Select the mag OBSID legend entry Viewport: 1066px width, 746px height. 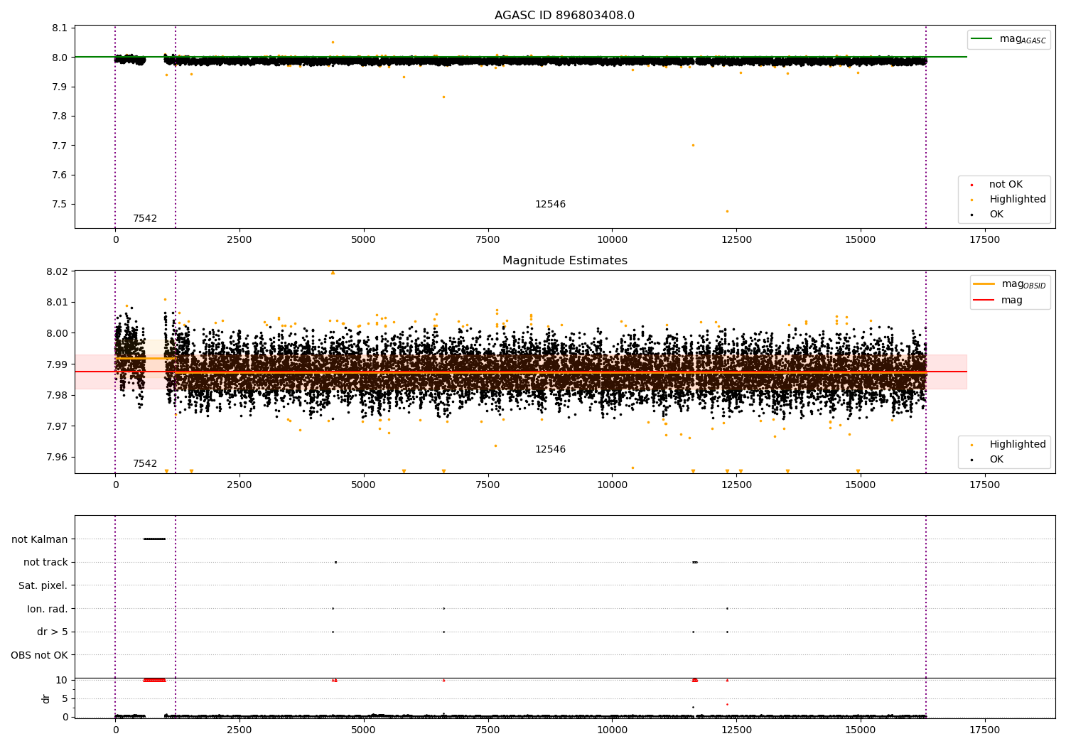(x=1010, y=284)
